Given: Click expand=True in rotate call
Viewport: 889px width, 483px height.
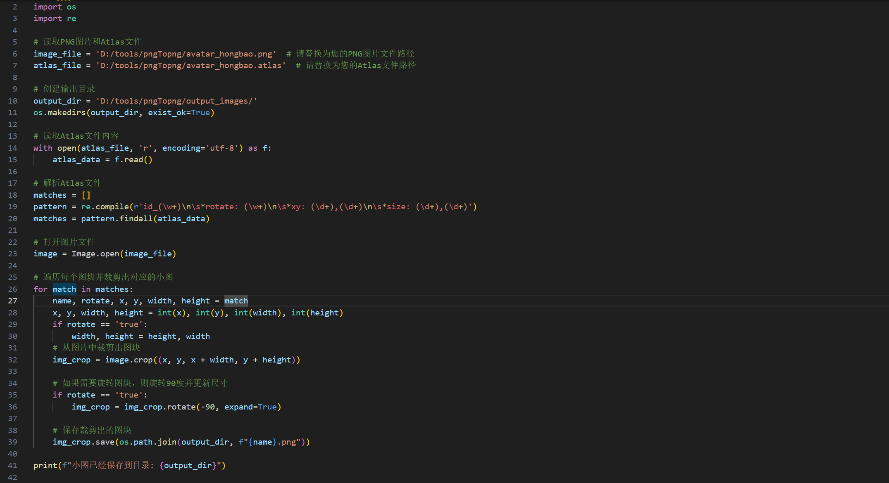Looking at the screenshot, I should [250, 407].
